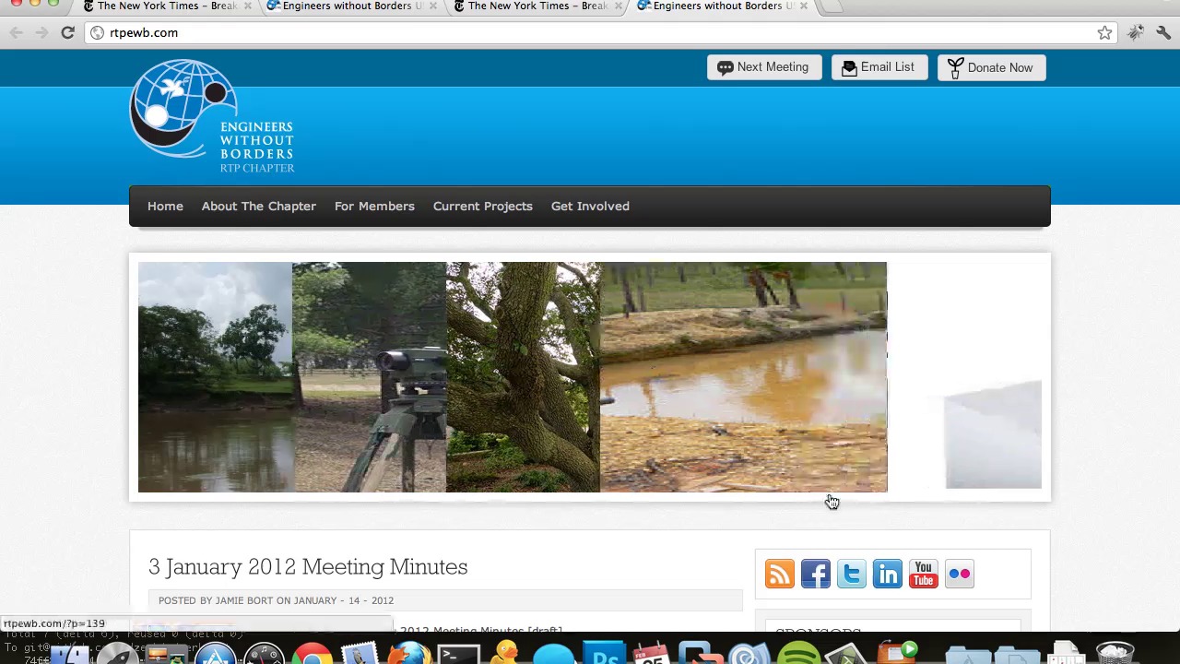Switch to the second New York Times tab
This screenshot has width=1180, height=664.
(x=537, y=6)
